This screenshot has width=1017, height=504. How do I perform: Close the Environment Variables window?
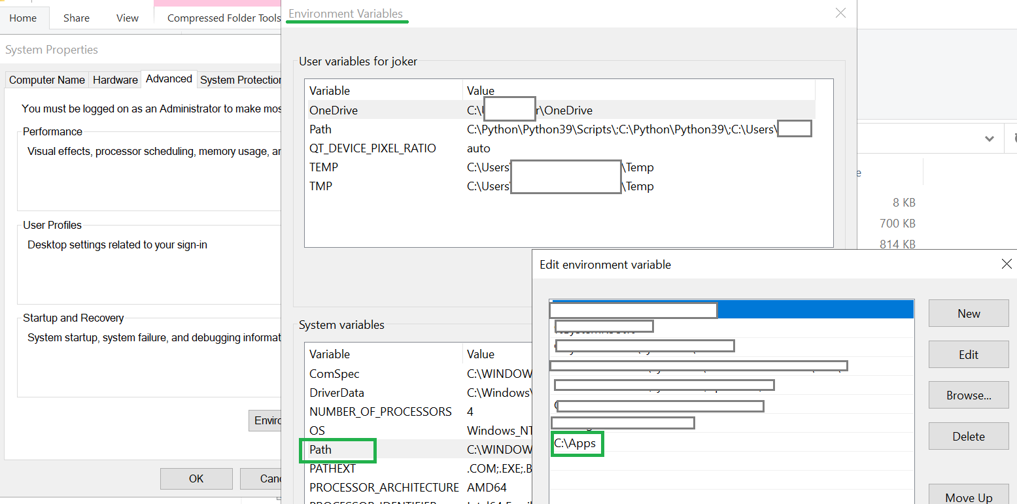tap(840, 13)
